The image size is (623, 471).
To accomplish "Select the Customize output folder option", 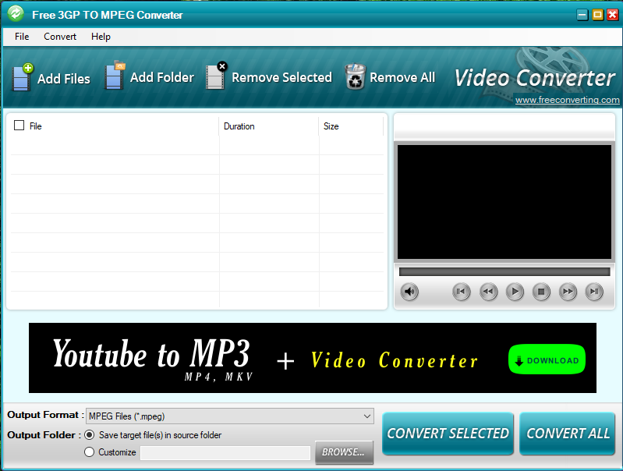I will pos(90,452).
